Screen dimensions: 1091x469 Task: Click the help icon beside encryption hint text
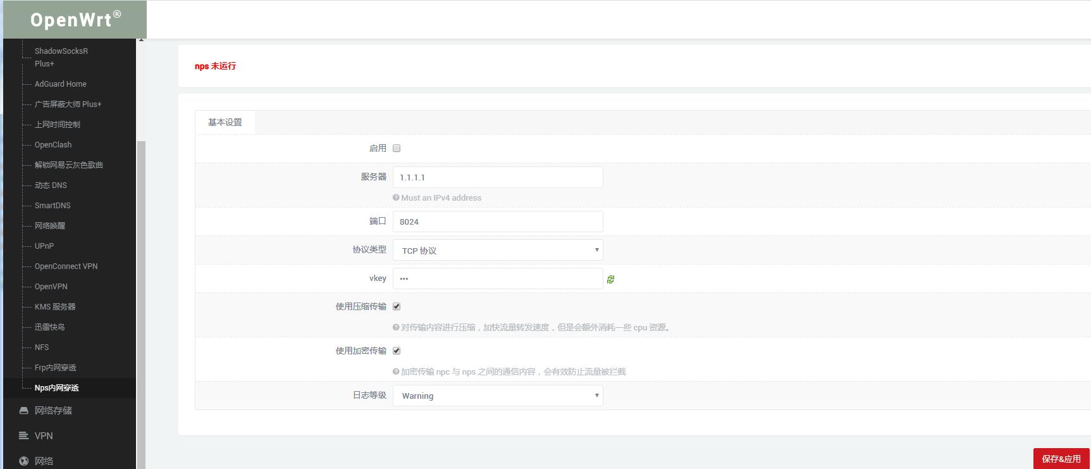396,372
